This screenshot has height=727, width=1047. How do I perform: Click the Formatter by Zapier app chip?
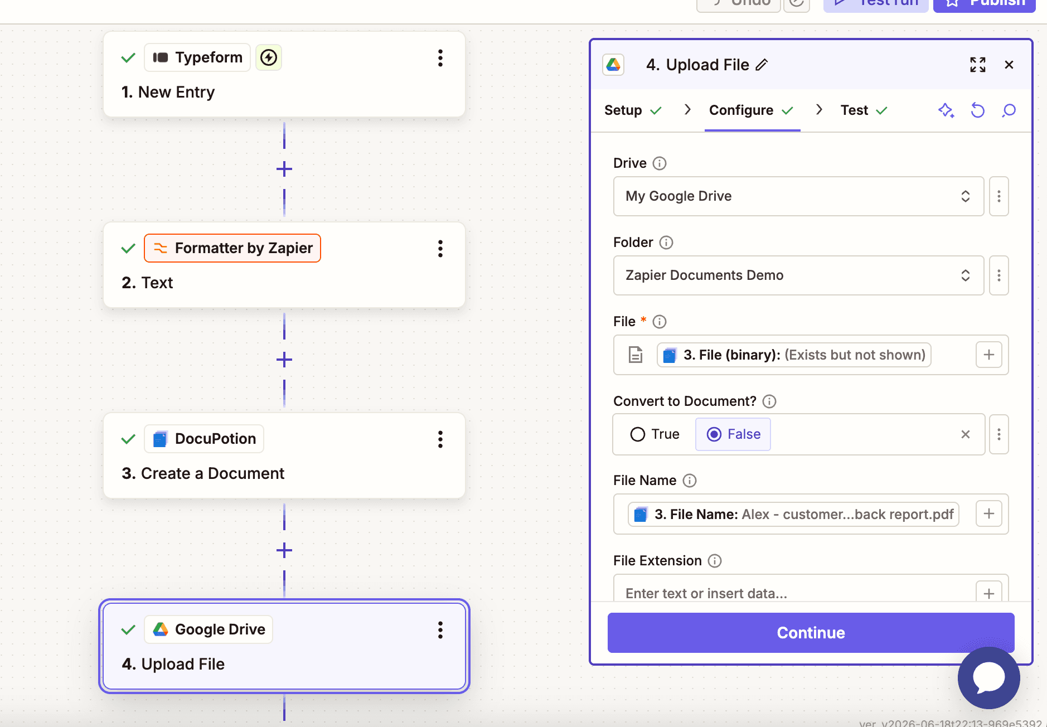pos(232,248)
